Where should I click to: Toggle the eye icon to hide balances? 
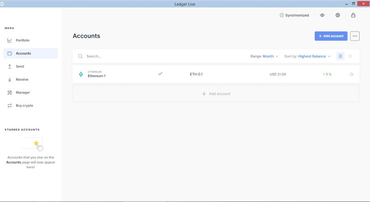point(322,15)
